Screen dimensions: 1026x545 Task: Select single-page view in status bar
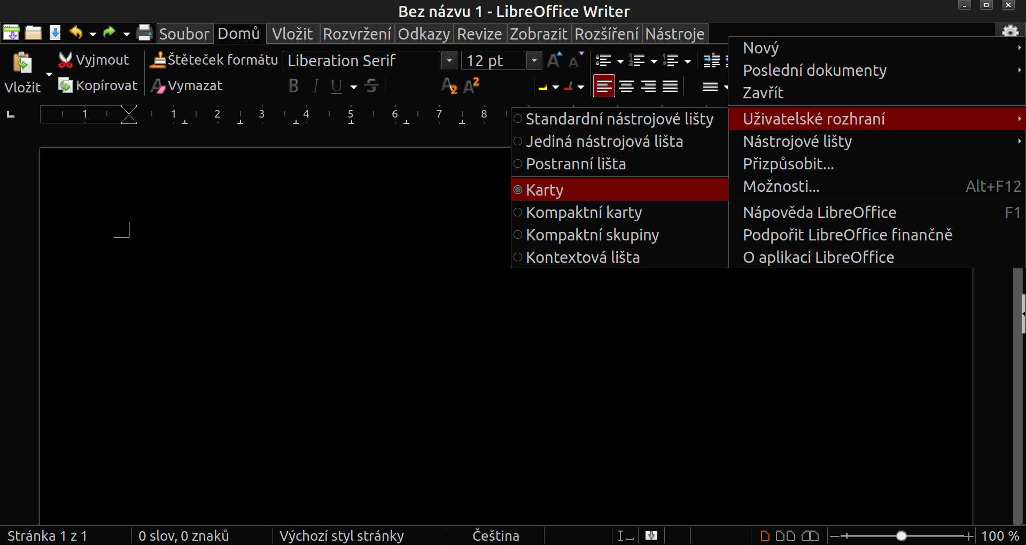click(x=765, y=535)
